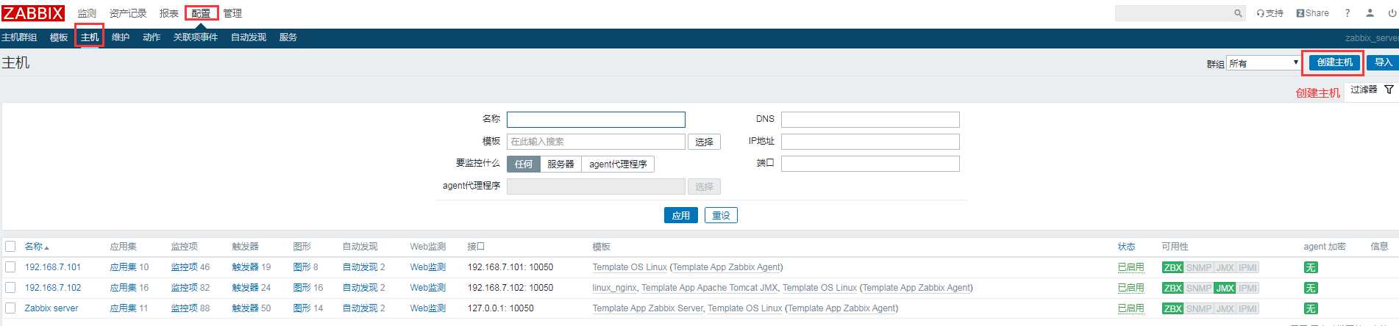Toggle 已启用 status for 192.168.7.101
Image resolution: width=1399 pixels, height=326 pixels.
pyautogui.click(x=1131, y=267)
